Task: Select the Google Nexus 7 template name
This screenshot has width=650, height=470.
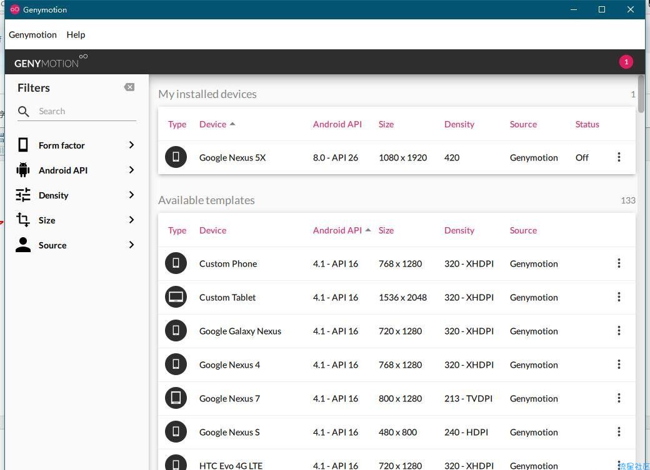Action: [x=229, y=398]
